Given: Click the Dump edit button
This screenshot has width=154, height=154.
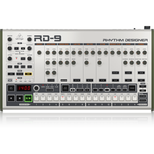Looking at the screenshot, I should point(30,67).
